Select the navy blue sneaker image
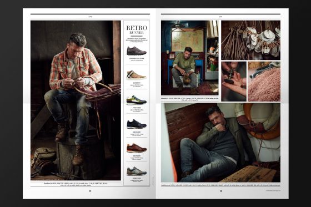The height and width of the screenshot is (207, 311). [x=137, y=124]
